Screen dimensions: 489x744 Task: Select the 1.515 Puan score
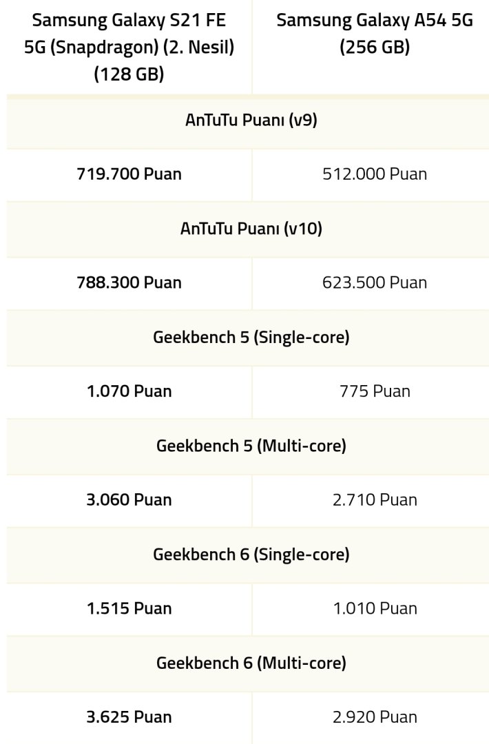pyautogui.click(x=129, y=609)
